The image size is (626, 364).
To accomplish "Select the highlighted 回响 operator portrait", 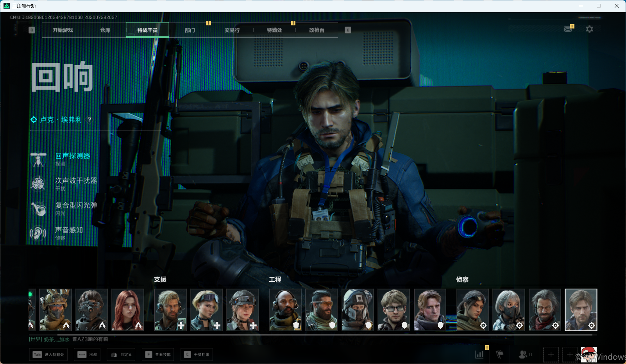I will [x=581, y=310].
